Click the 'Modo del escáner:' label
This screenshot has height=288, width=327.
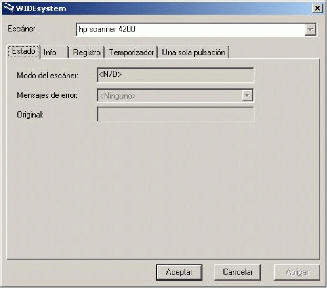(47, 76)
